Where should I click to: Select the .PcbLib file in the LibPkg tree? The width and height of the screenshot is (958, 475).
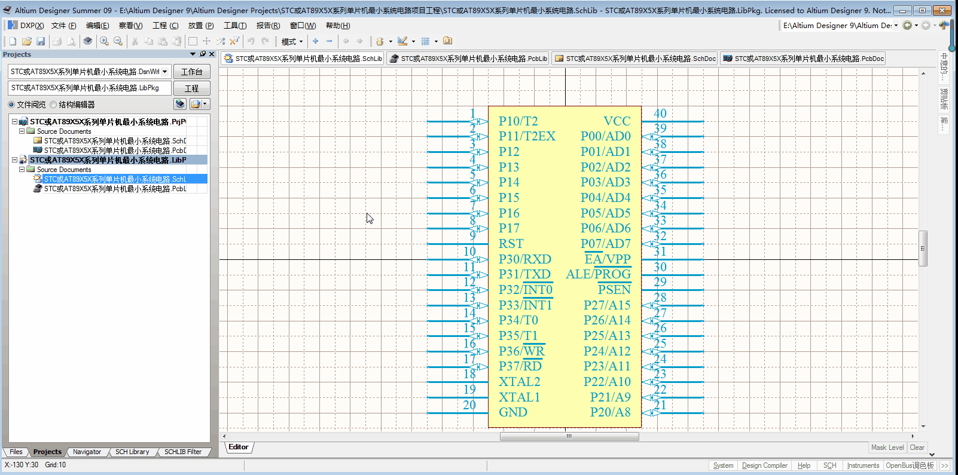(115, 189)
